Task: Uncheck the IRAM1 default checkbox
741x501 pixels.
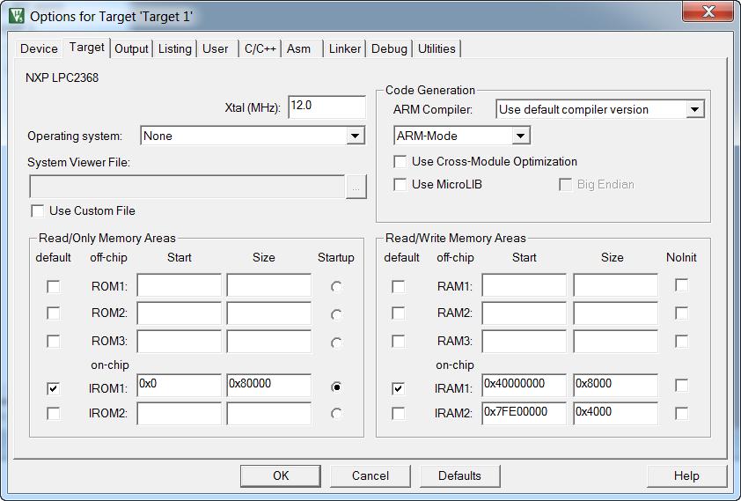Action: point(399,388)
